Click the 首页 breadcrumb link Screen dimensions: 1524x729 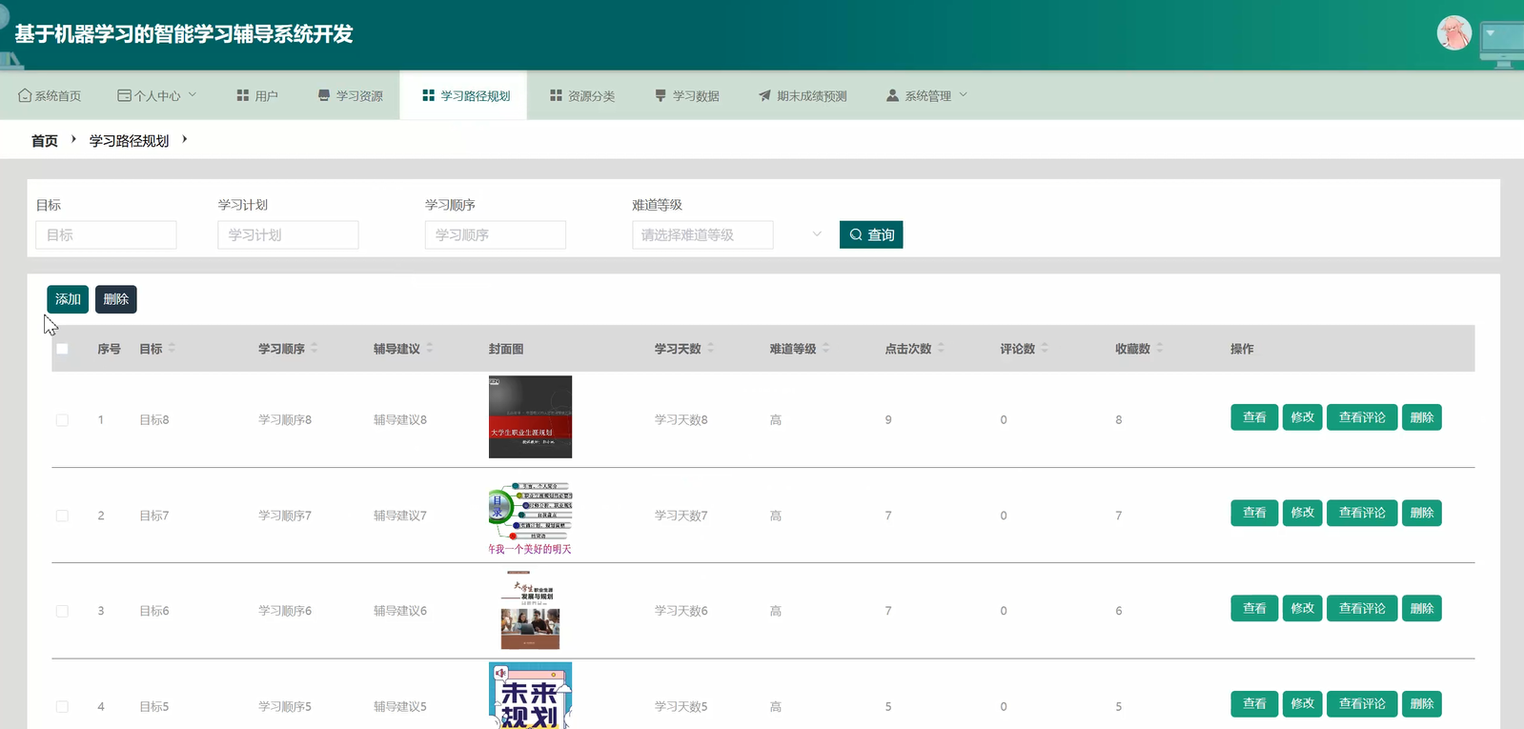45,140
